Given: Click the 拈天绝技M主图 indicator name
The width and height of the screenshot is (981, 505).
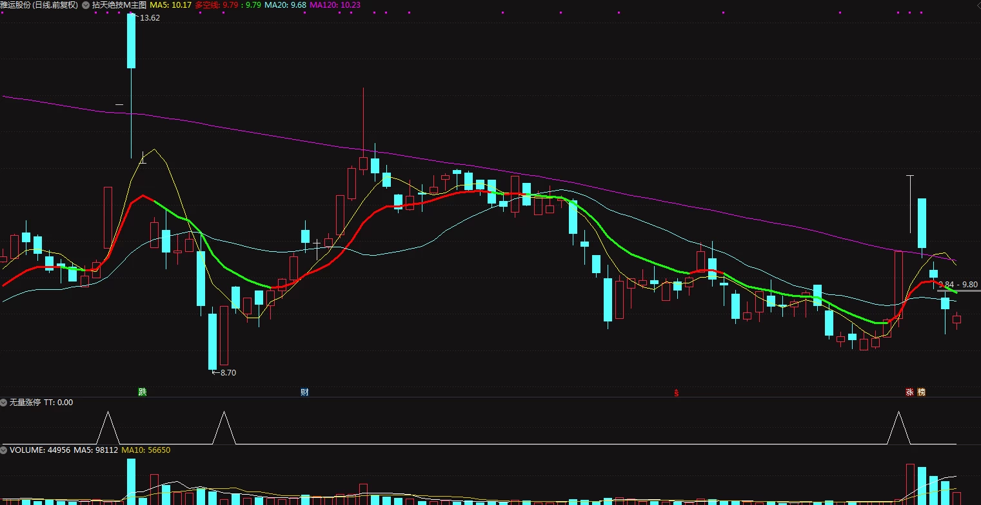Looking at the screenshot, I should click(x=119, y=5).
